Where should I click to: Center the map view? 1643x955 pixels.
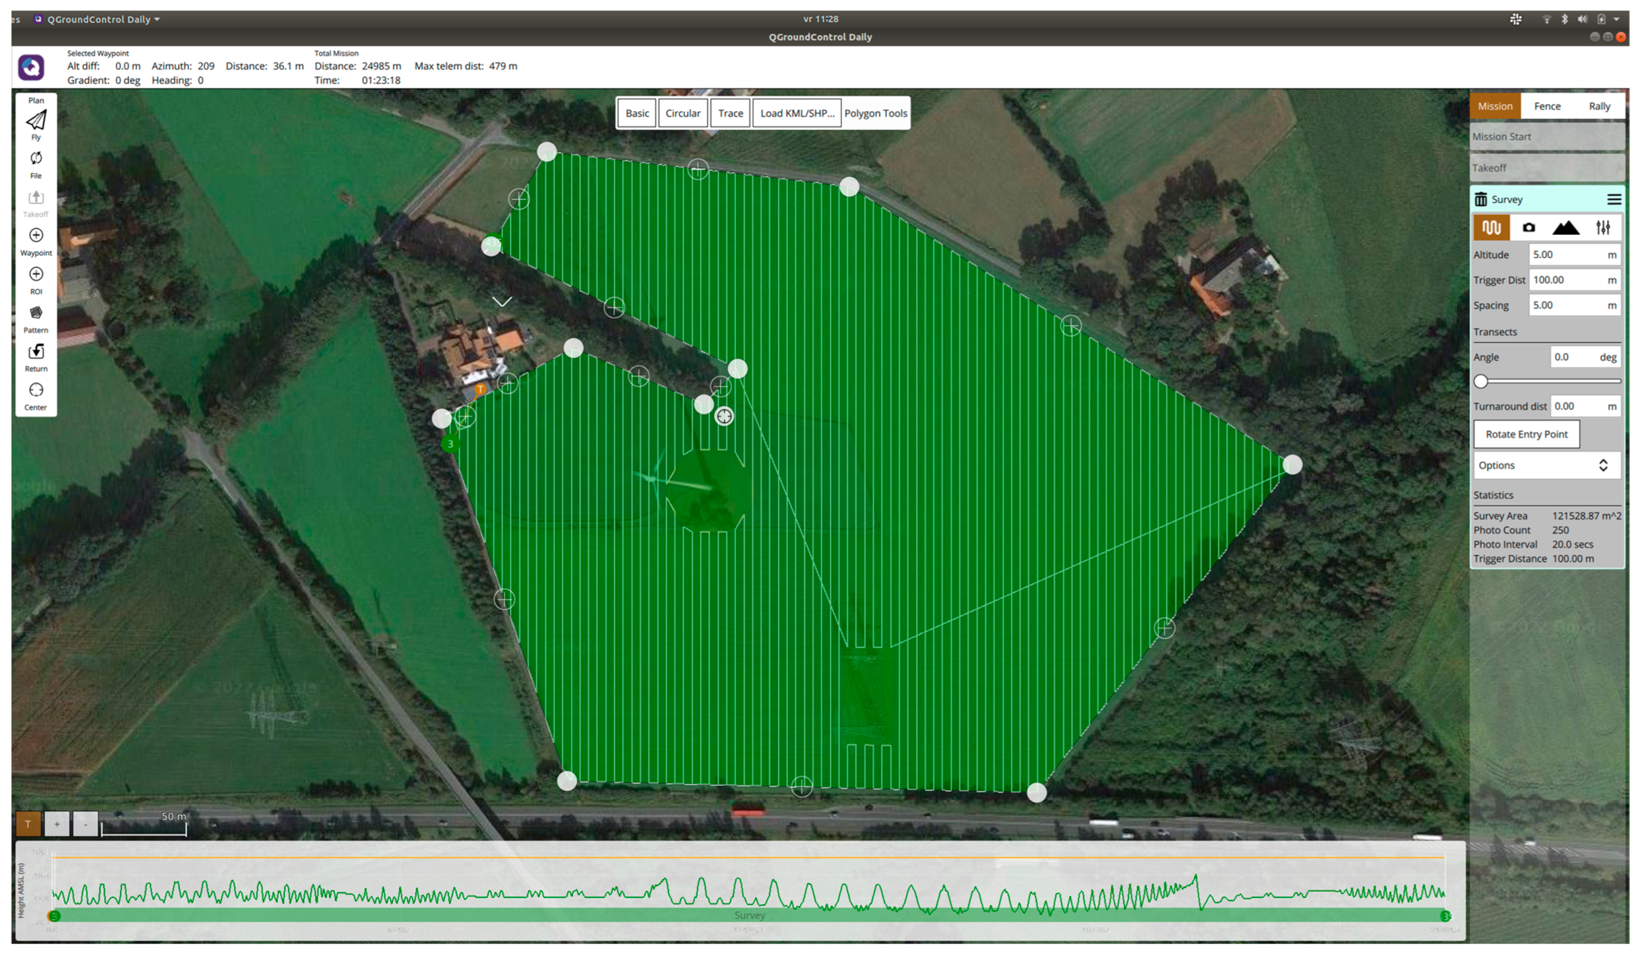36,390
